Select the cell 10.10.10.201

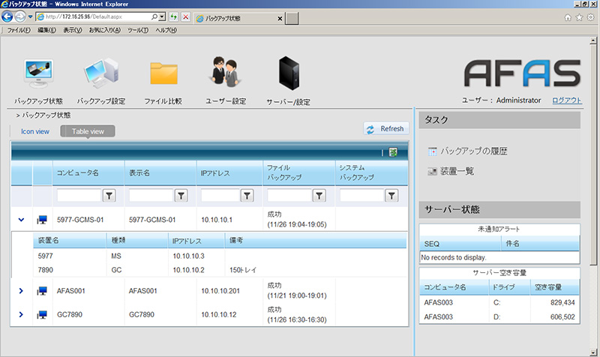coord(220,291)
